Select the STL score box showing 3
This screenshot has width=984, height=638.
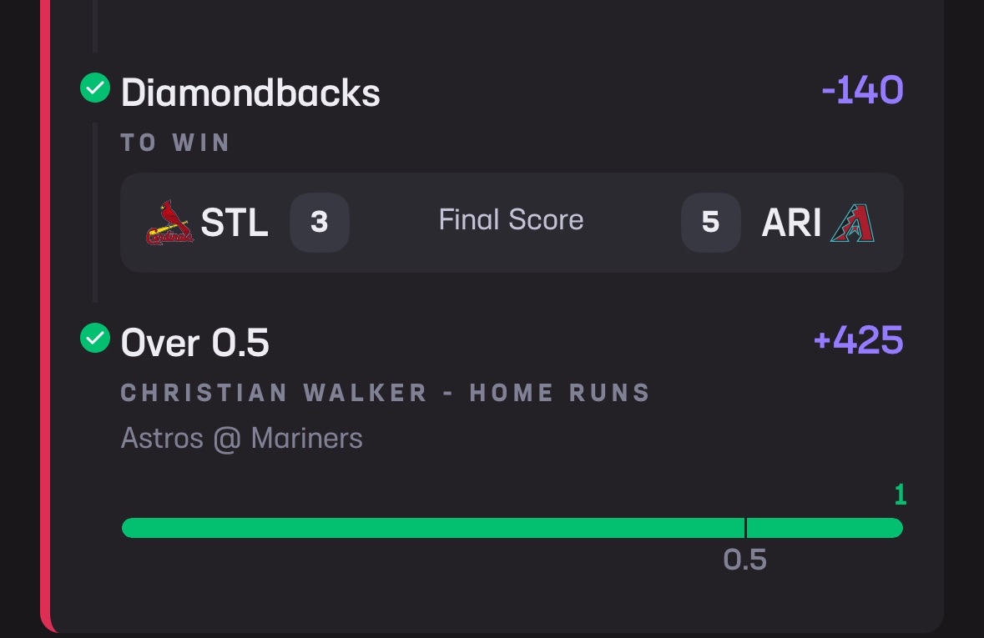[x=320, y=222]
